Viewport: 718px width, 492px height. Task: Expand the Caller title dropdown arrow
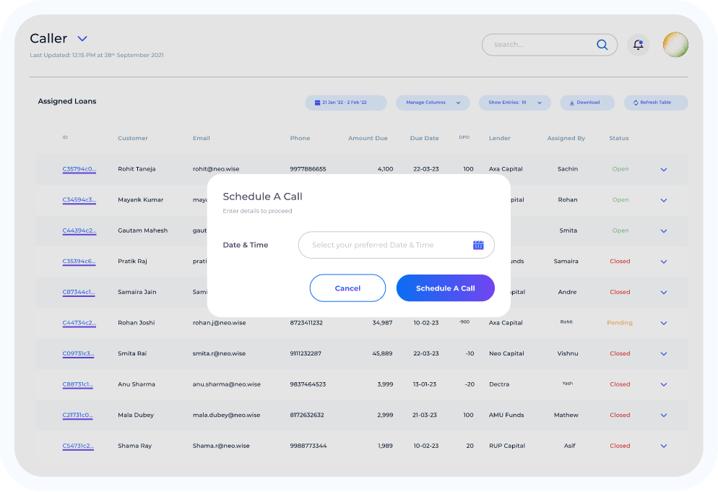tap(82, 39)
